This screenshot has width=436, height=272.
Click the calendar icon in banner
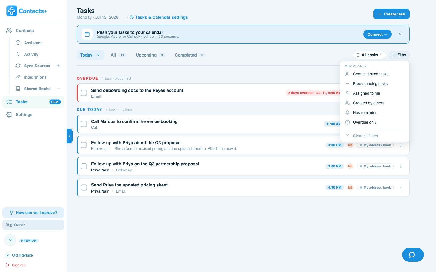[87, 34]
